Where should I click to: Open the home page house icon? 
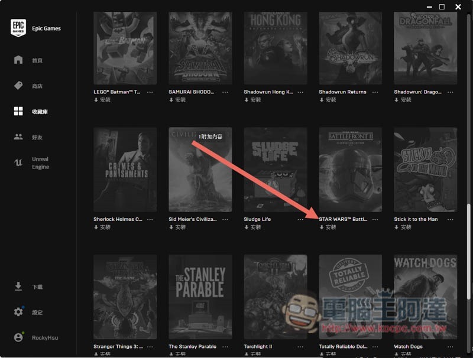click(x=18, y=60)
